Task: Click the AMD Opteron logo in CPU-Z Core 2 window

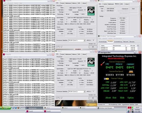Action: [x=91, y=62]
